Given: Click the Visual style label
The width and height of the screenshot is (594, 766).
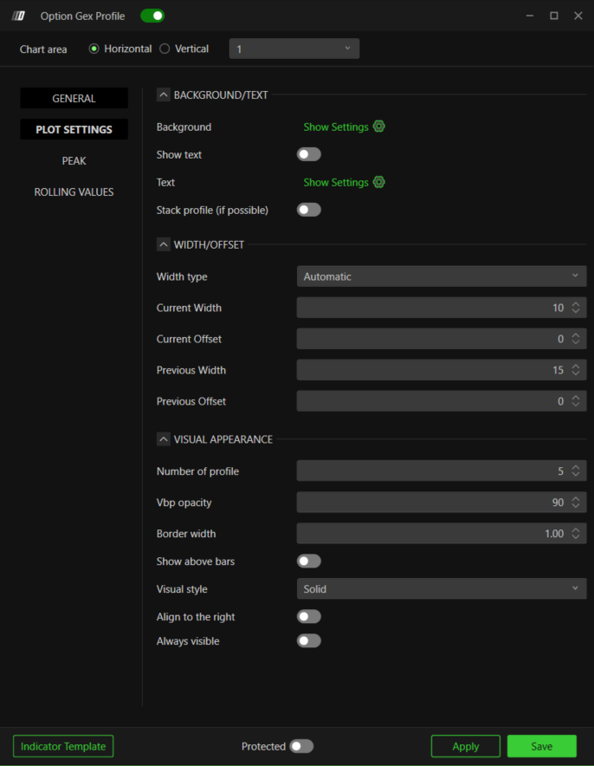Looking at the screenshot, I should pos(182,589).
